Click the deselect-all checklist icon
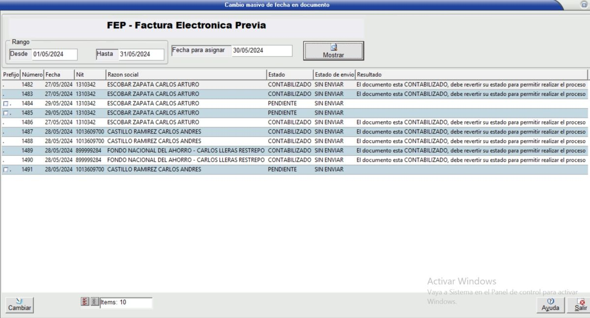Image resolution: width=590 pixels, height=318 pixels. click(x=95, y=302)
